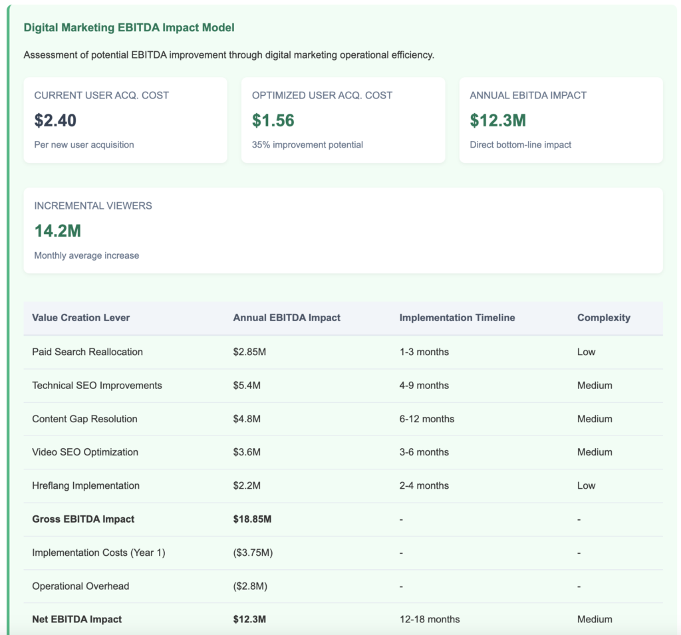The width and height of the screenshot is (681, 635).
Task: Select the Annual EBITDA Impact summary card
Action: point(561,120)
